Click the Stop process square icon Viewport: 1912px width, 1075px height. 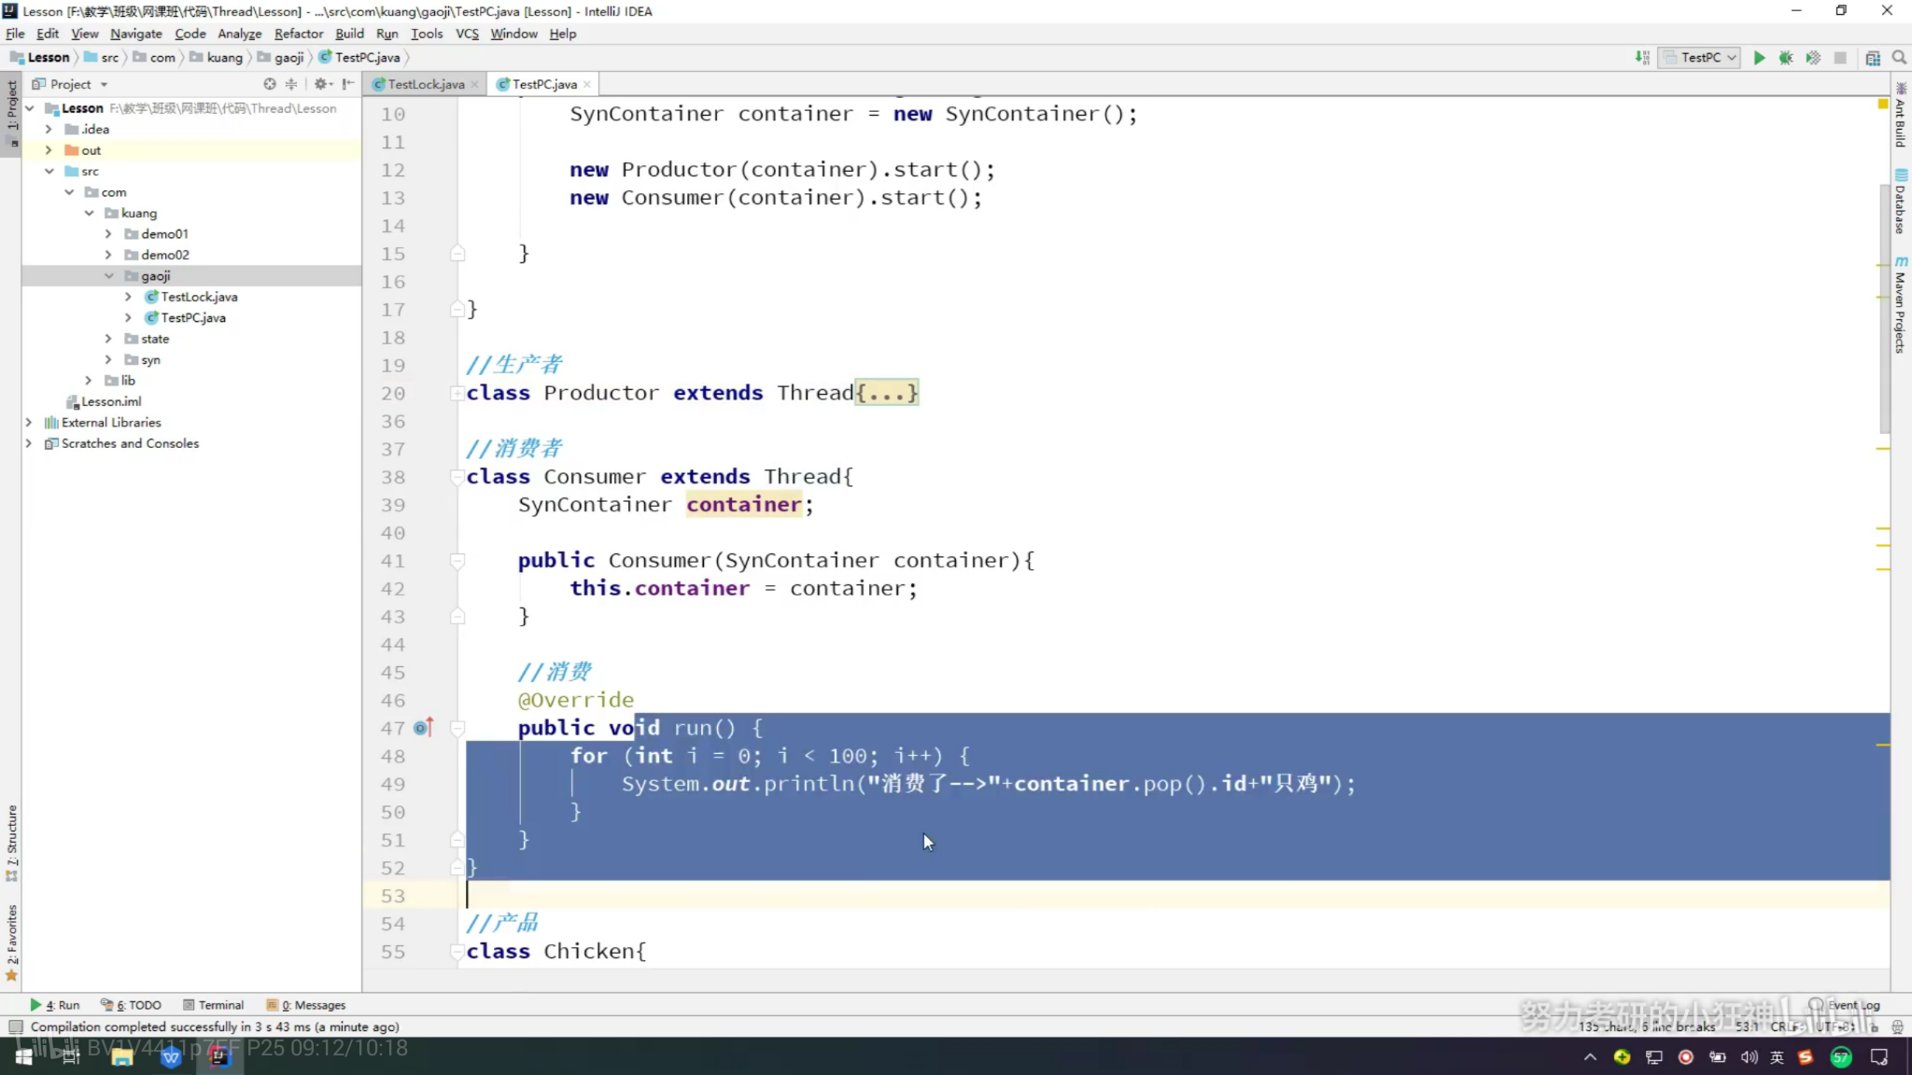coord(1840,58)
